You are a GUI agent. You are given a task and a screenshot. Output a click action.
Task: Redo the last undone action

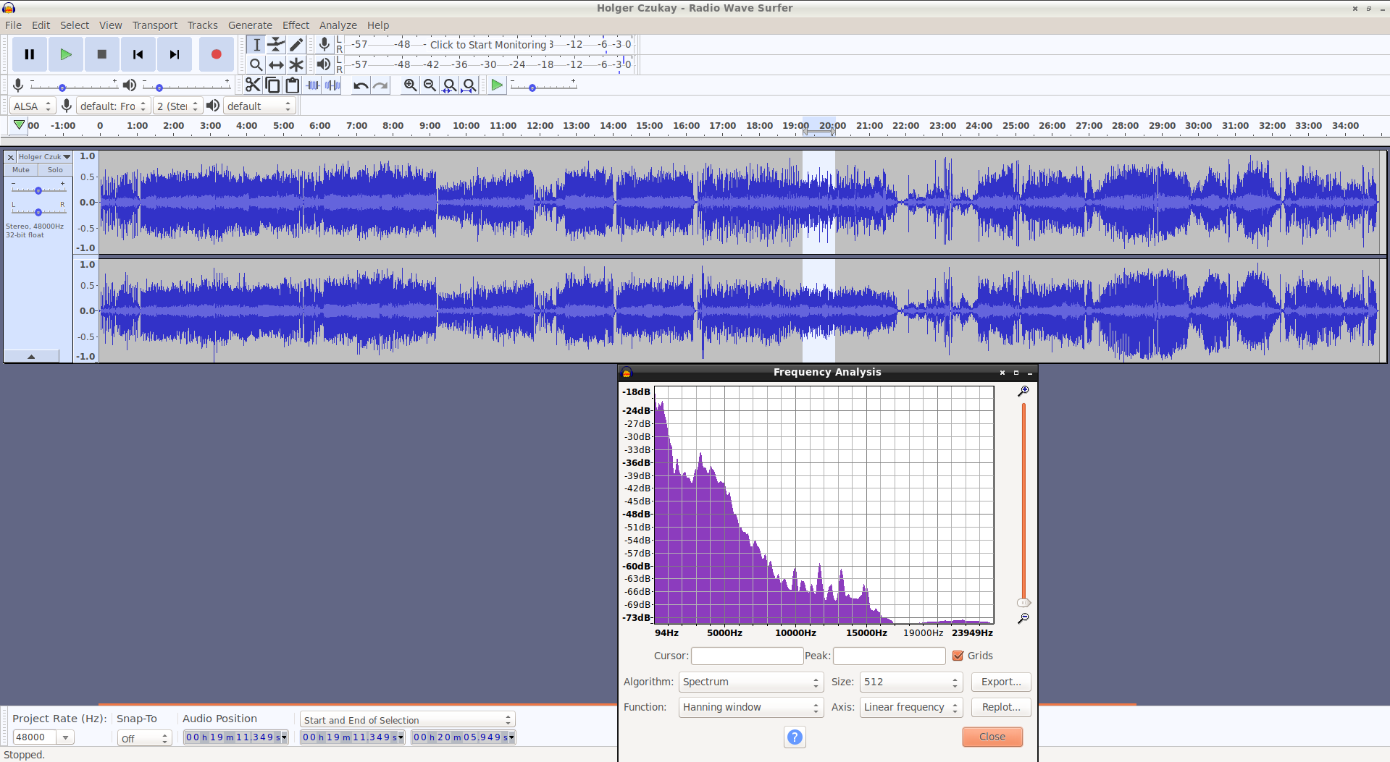pyautogui.click(x=380, y=85)
